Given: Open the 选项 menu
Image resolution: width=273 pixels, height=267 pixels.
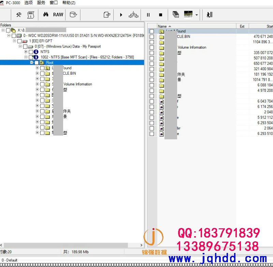Looking at the screenshot, I should pyautogui.click(x=29, y=3).
